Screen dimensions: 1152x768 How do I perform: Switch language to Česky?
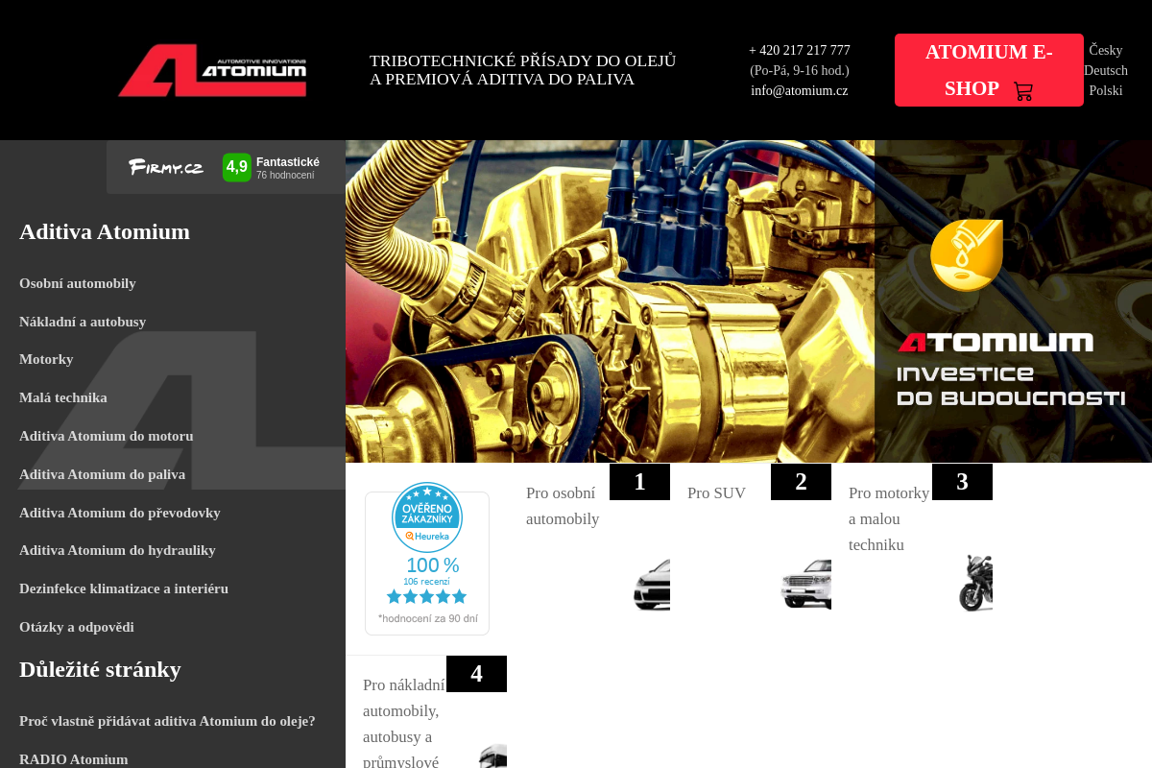tap(1106, 50)
